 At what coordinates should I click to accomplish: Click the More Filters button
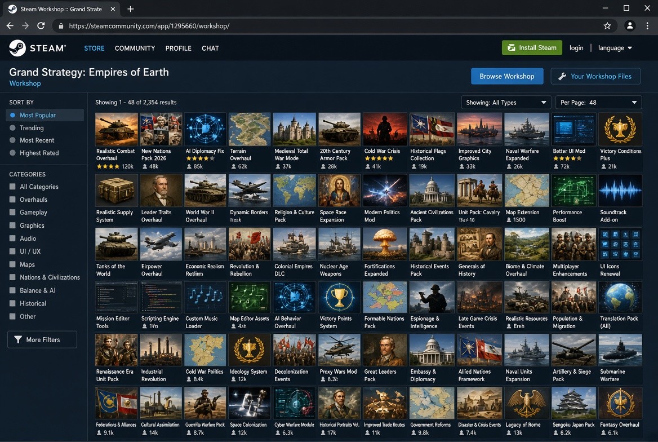tap(42, 339)
